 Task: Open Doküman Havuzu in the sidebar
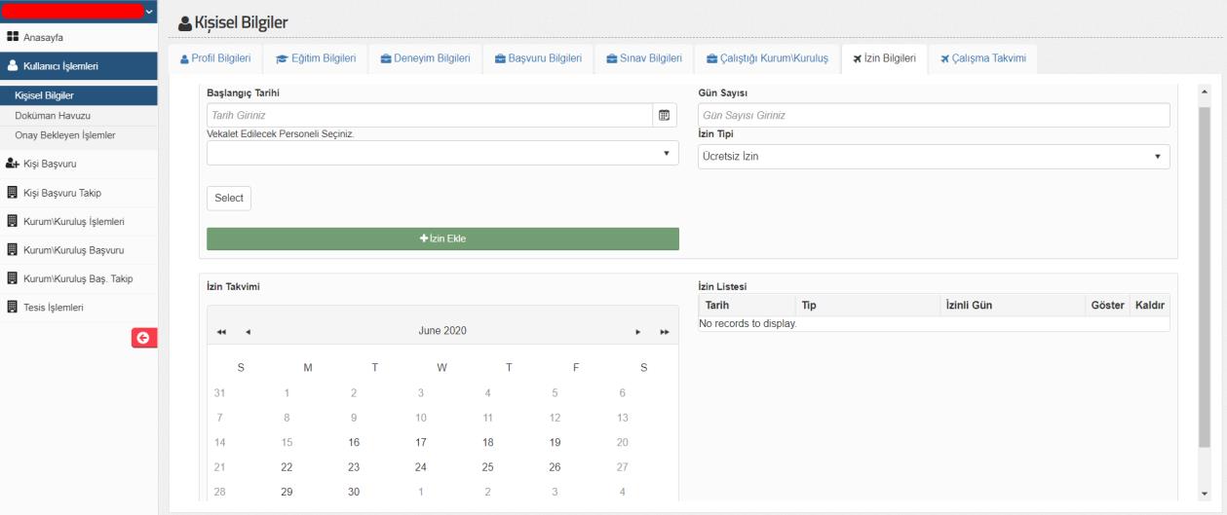coord(53,115)
